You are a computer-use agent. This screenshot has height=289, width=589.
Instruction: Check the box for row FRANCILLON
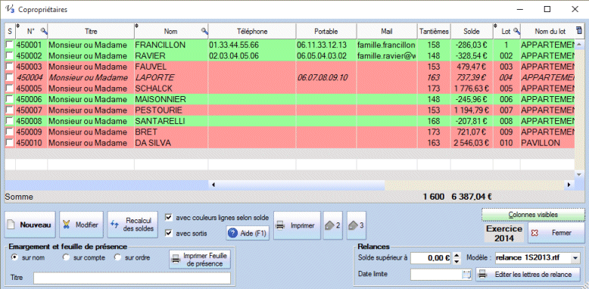[x=9, y=45]
